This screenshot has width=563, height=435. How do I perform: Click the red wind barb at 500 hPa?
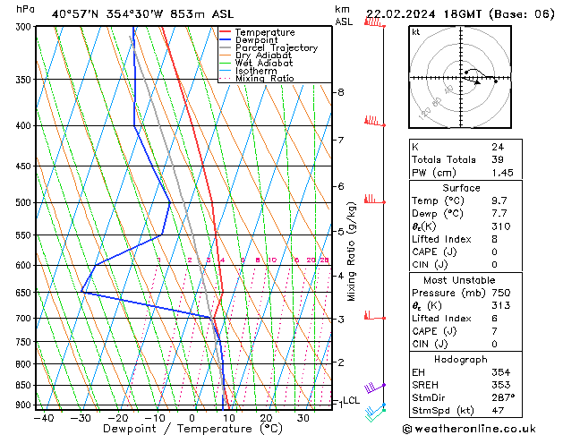[x=374, y=199]
